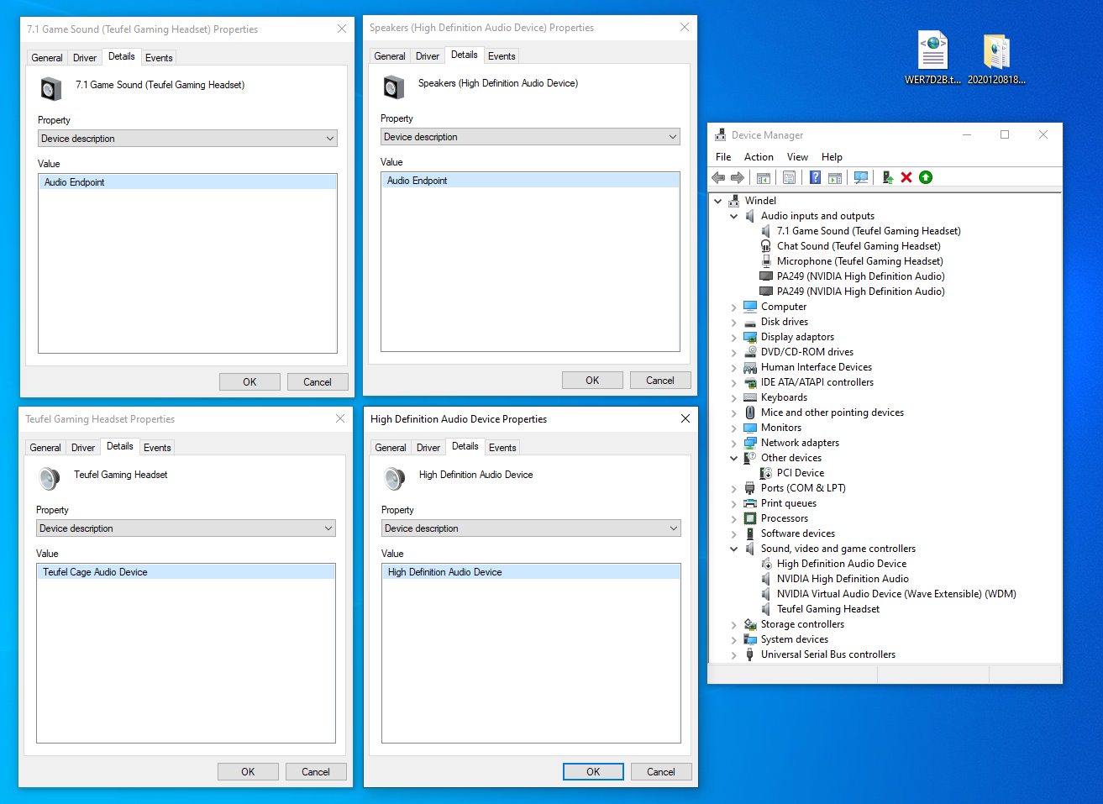Click OK in 7.1 Game Sound Properties
The width and height of the screenshot is (1103, 804).
(249, 381)
